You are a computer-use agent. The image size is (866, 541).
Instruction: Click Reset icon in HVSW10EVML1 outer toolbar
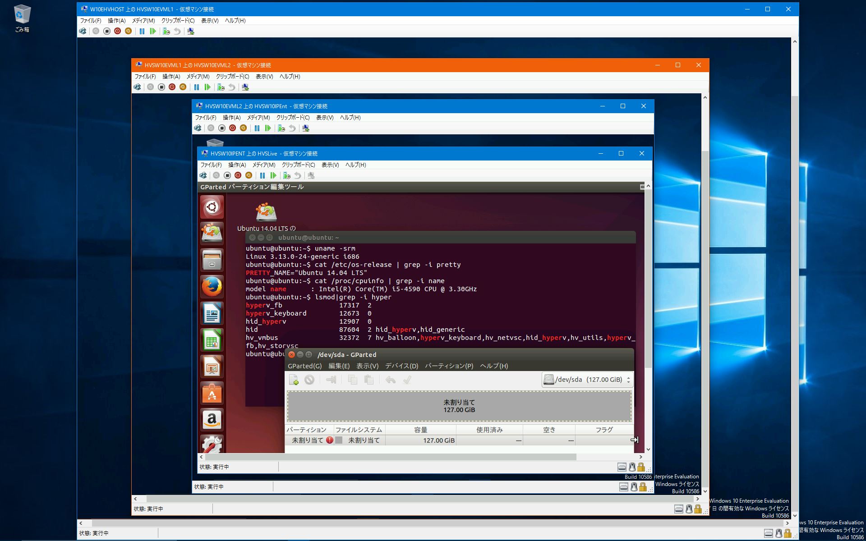pyautogui.click(x=153, y=31)
